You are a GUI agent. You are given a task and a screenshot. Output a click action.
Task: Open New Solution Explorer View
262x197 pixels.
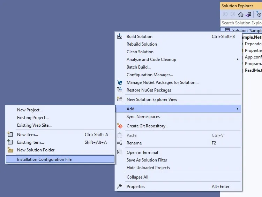click(x=179, y=100)
